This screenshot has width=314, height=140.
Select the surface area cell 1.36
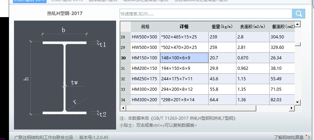tap(253, 100)
